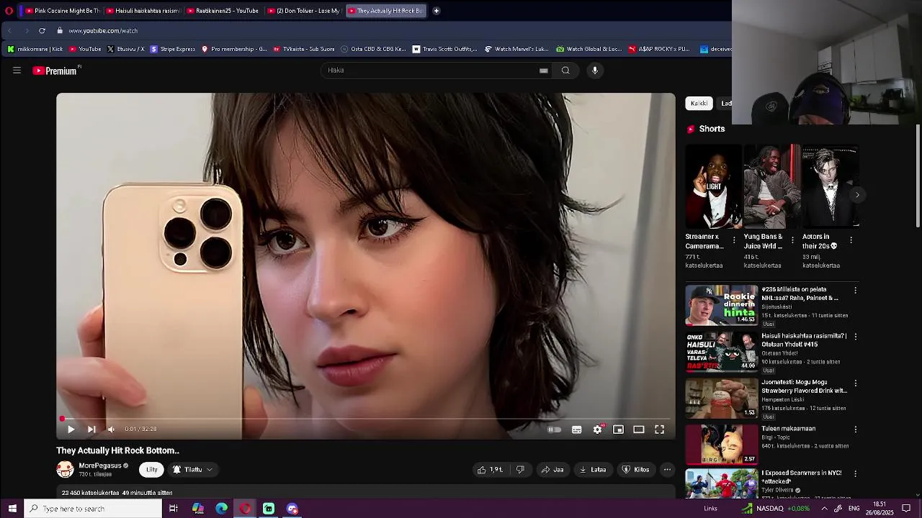
Task: Open options for Juomatesti Mogu Mogu video
Action: coord(855,383)
